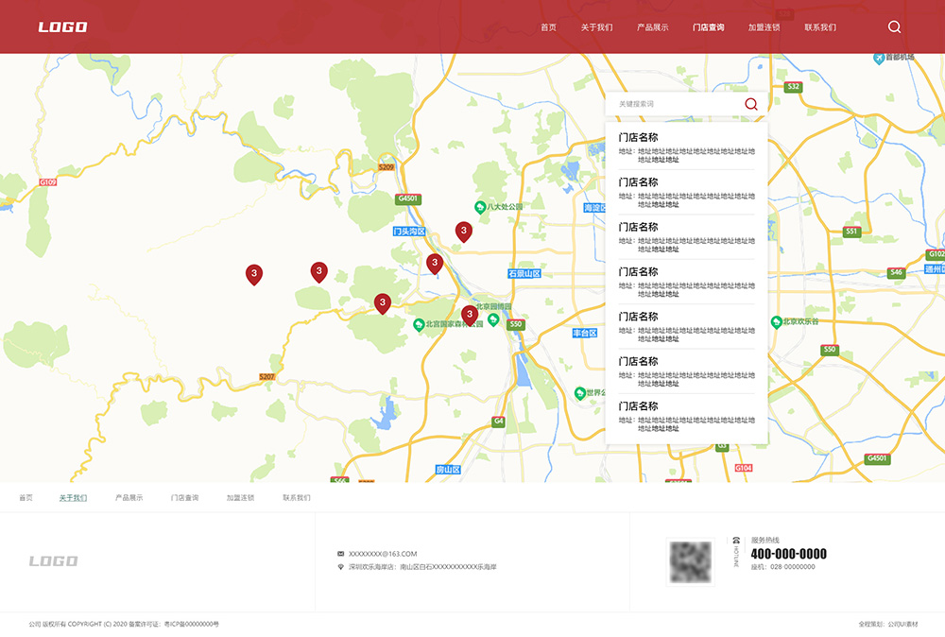Select 门店查询 in the header navigation
Viewport: 945px width, 637px height.
(x=708, y=27)
